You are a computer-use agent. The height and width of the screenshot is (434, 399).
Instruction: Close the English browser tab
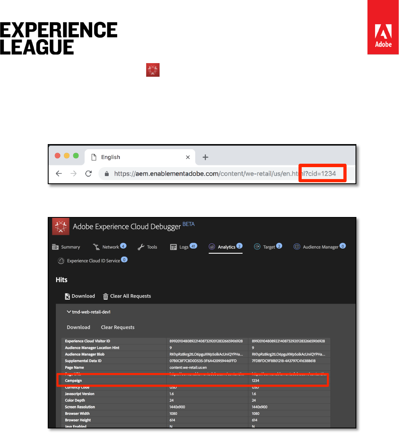[188, 157]
